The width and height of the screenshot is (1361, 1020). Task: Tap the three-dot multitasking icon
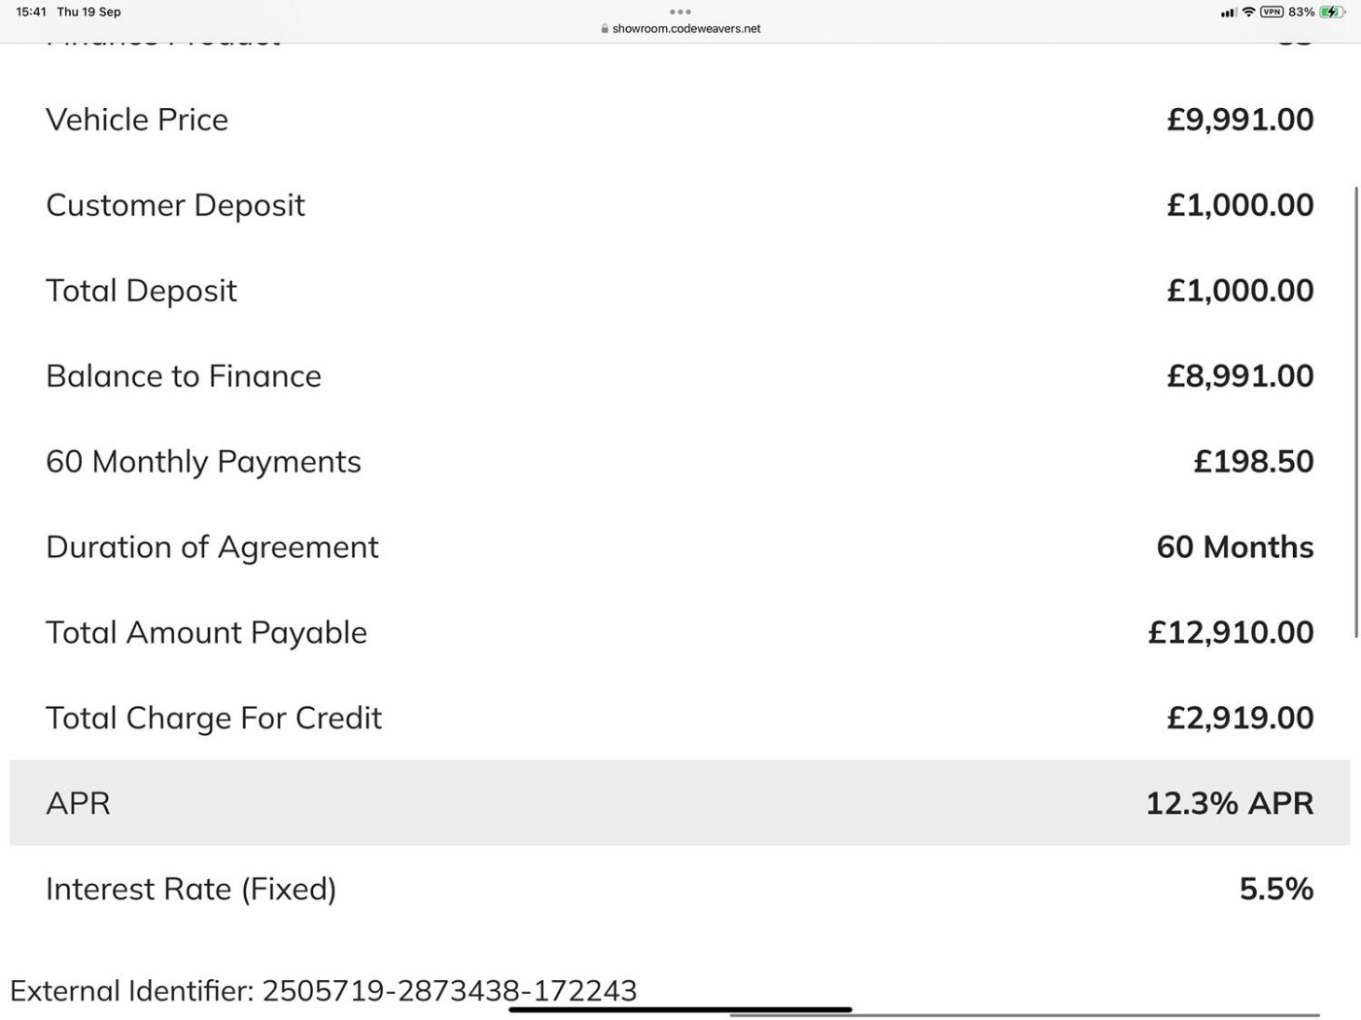(680, 12)
